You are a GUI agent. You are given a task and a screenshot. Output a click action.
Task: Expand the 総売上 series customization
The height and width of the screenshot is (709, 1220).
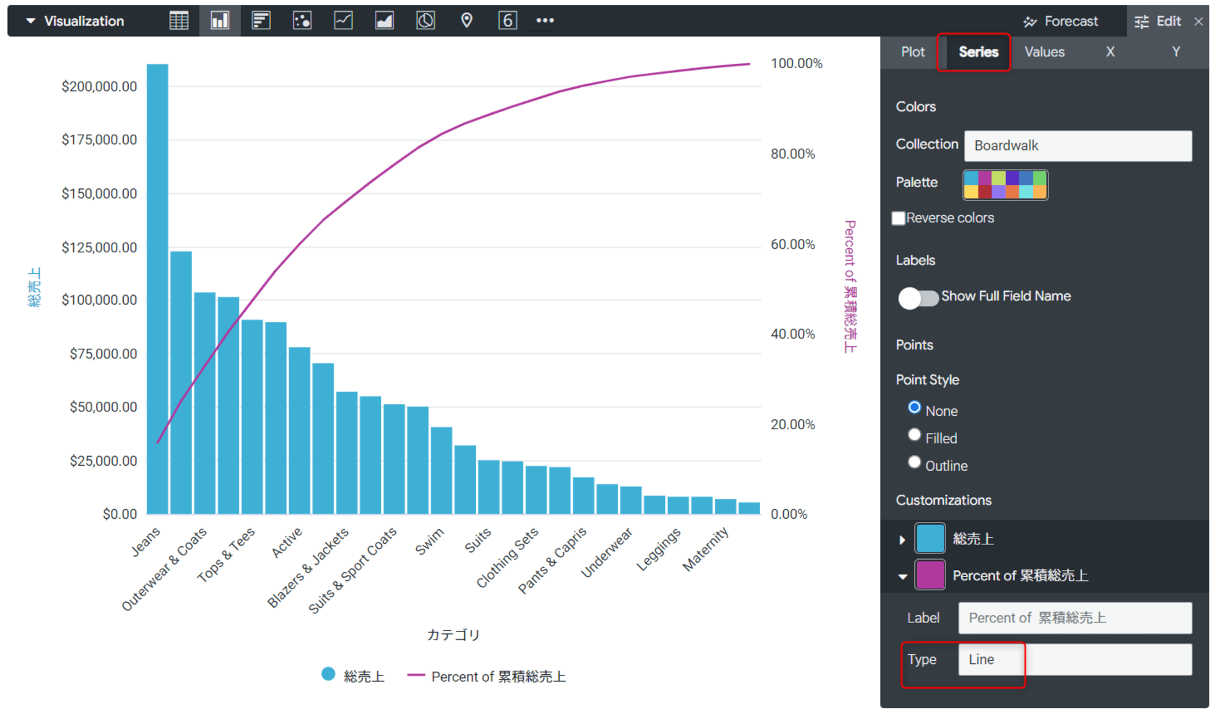pos(902,540)
